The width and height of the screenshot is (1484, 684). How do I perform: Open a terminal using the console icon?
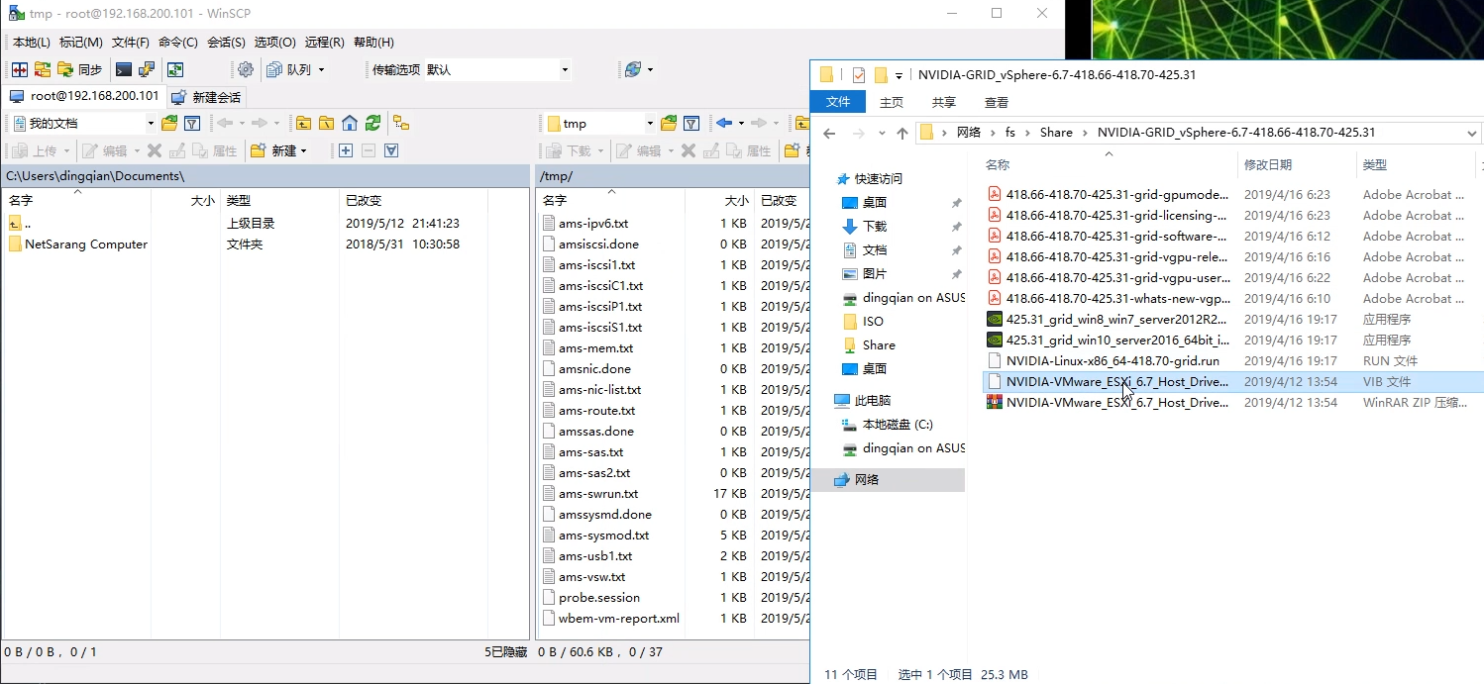[122, 69]
